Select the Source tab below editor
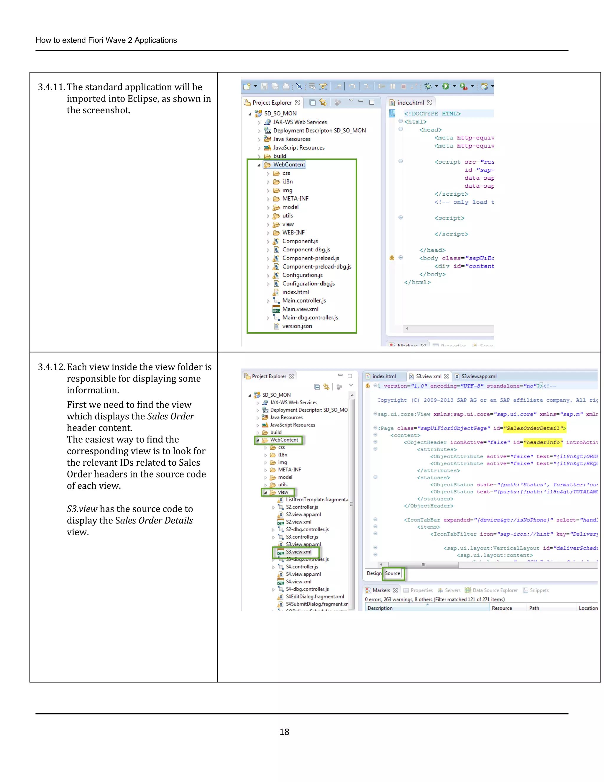The width and height of the screenshot is (604, 782). pos(393,573)
